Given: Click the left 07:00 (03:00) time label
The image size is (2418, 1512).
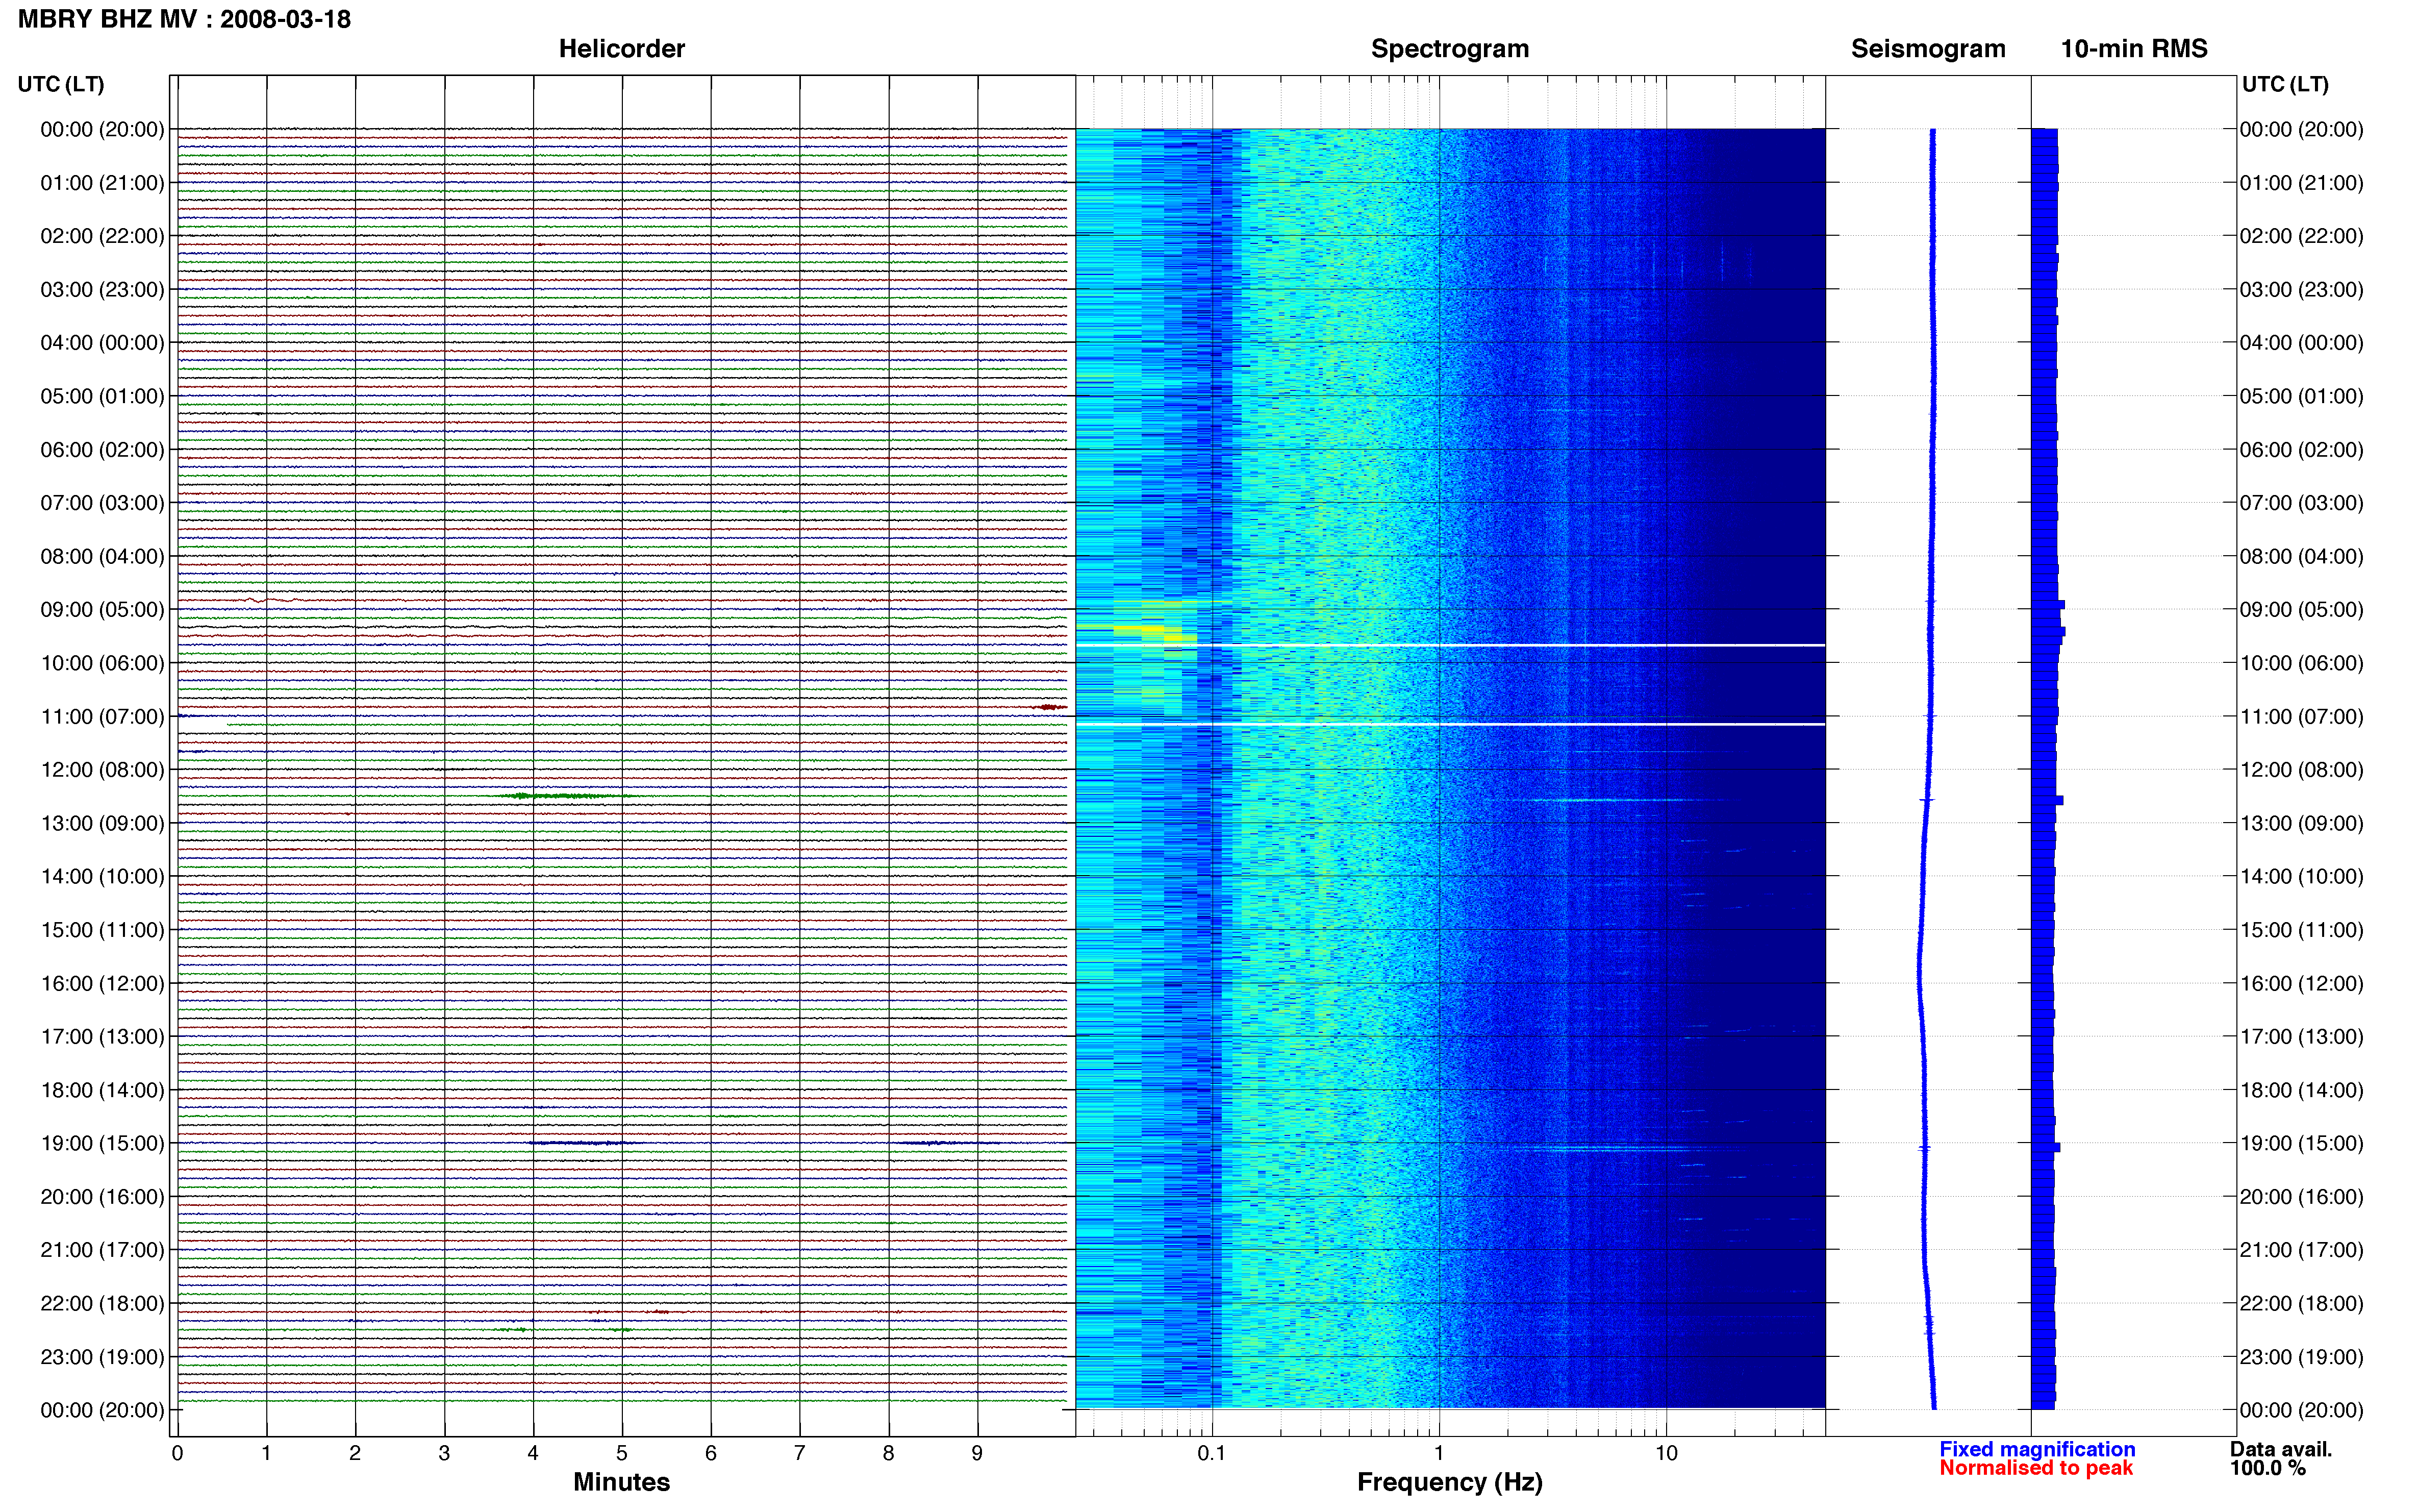Looking at the screenshot, I should point(102,503).
